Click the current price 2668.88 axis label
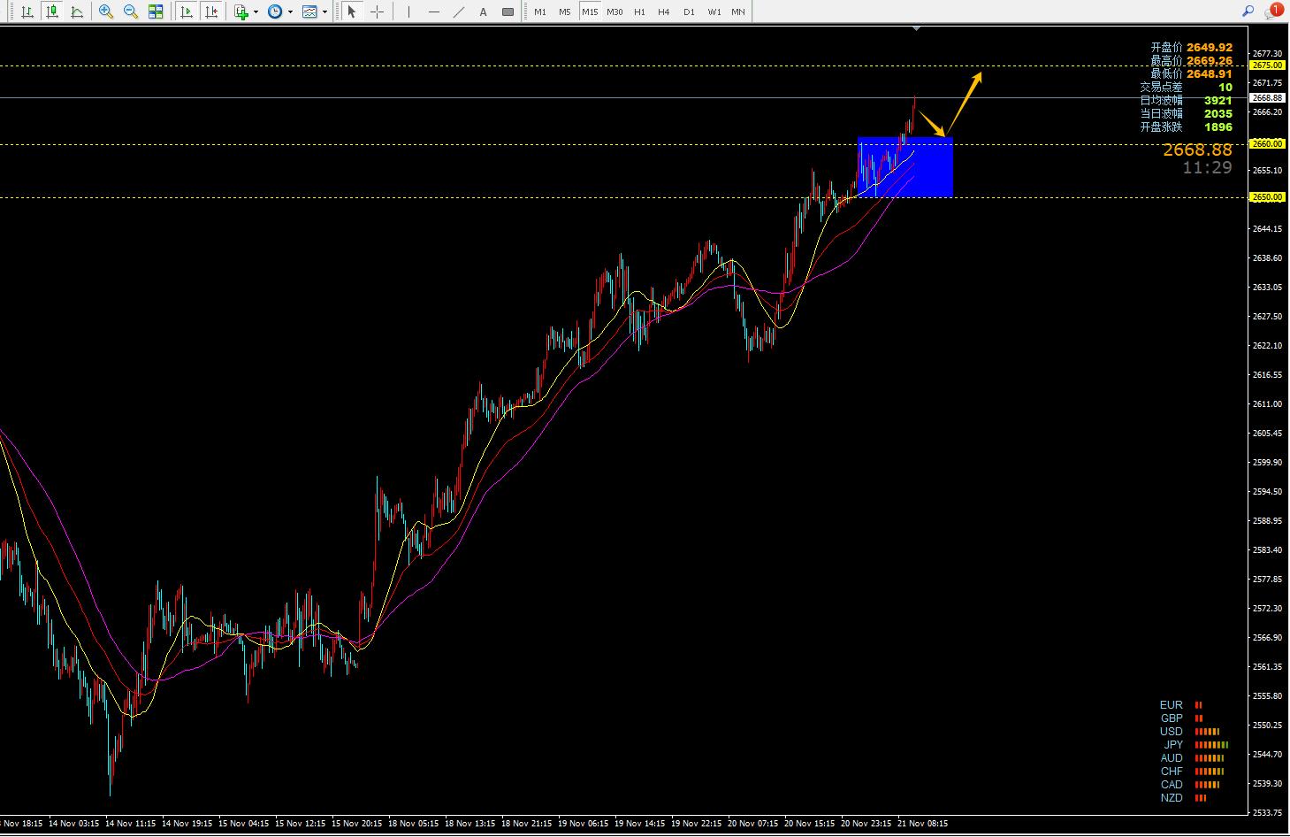This screenshot has width=1290, height=837. click(1267, 97)
